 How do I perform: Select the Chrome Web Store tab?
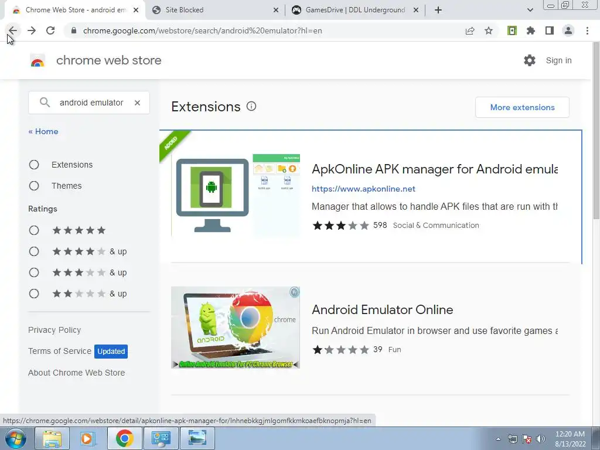[x=76, y=10]
